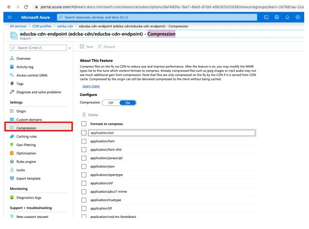Click the application/javascript row text
This screenshot has height=229, width=309.
[x=107, y=158]
